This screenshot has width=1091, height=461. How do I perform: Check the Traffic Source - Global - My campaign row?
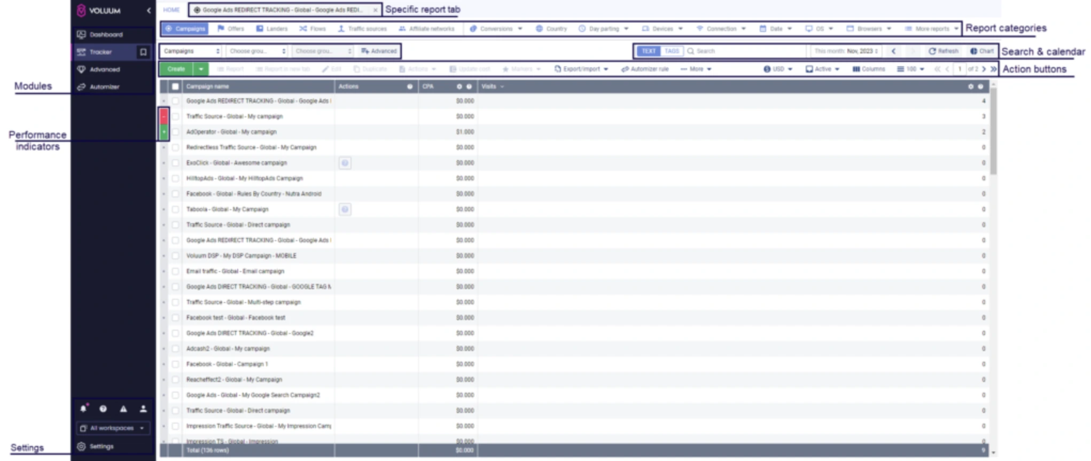pos(175,116)
